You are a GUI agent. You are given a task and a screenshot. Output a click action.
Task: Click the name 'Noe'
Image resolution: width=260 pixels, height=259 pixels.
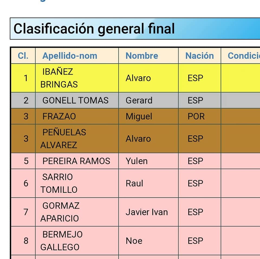click(134, 241)
